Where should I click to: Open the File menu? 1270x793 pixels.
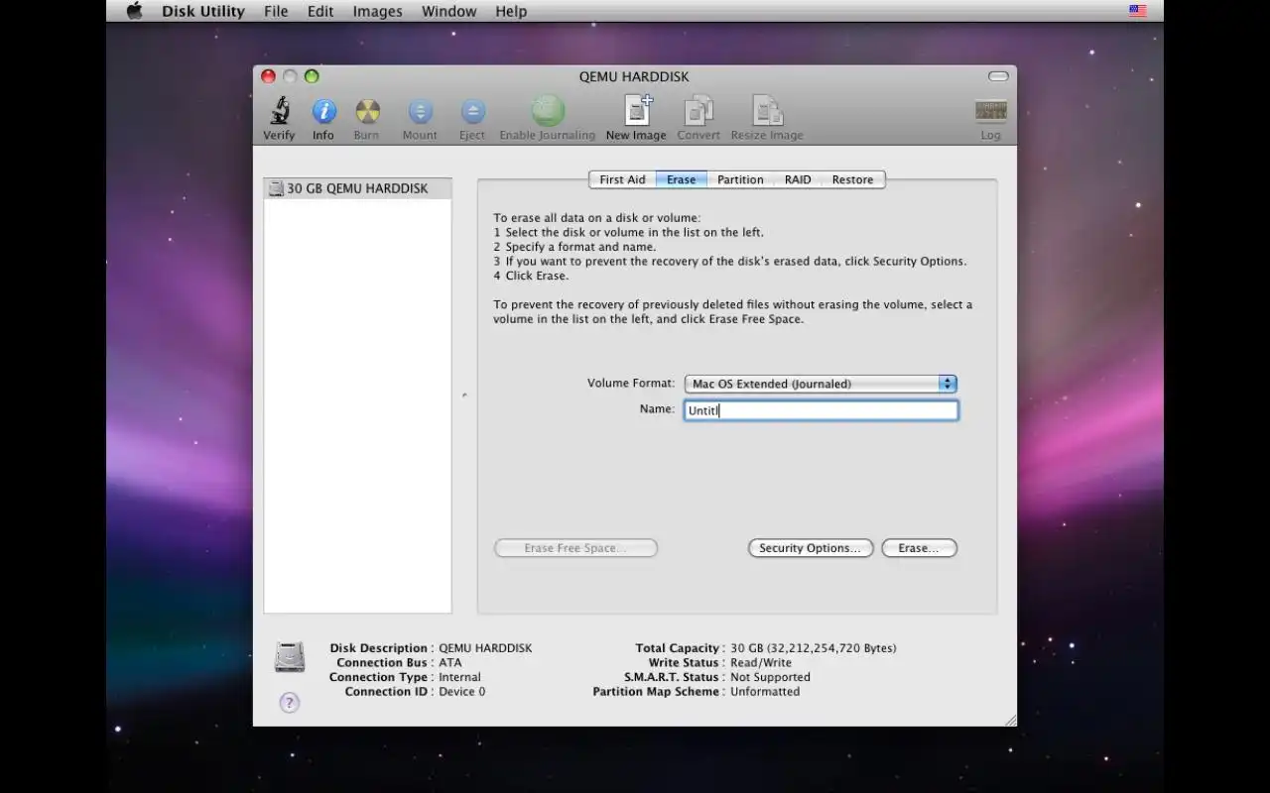[276, 11]
